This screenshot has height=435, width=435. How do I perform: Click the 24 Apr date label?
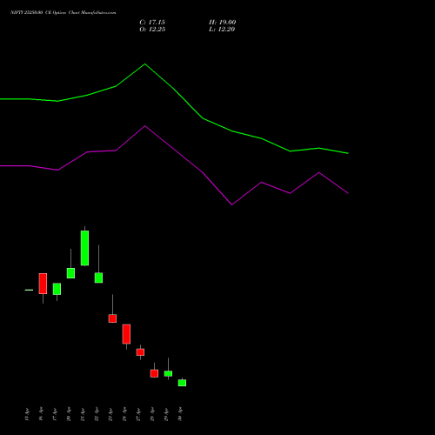[124, 414]
